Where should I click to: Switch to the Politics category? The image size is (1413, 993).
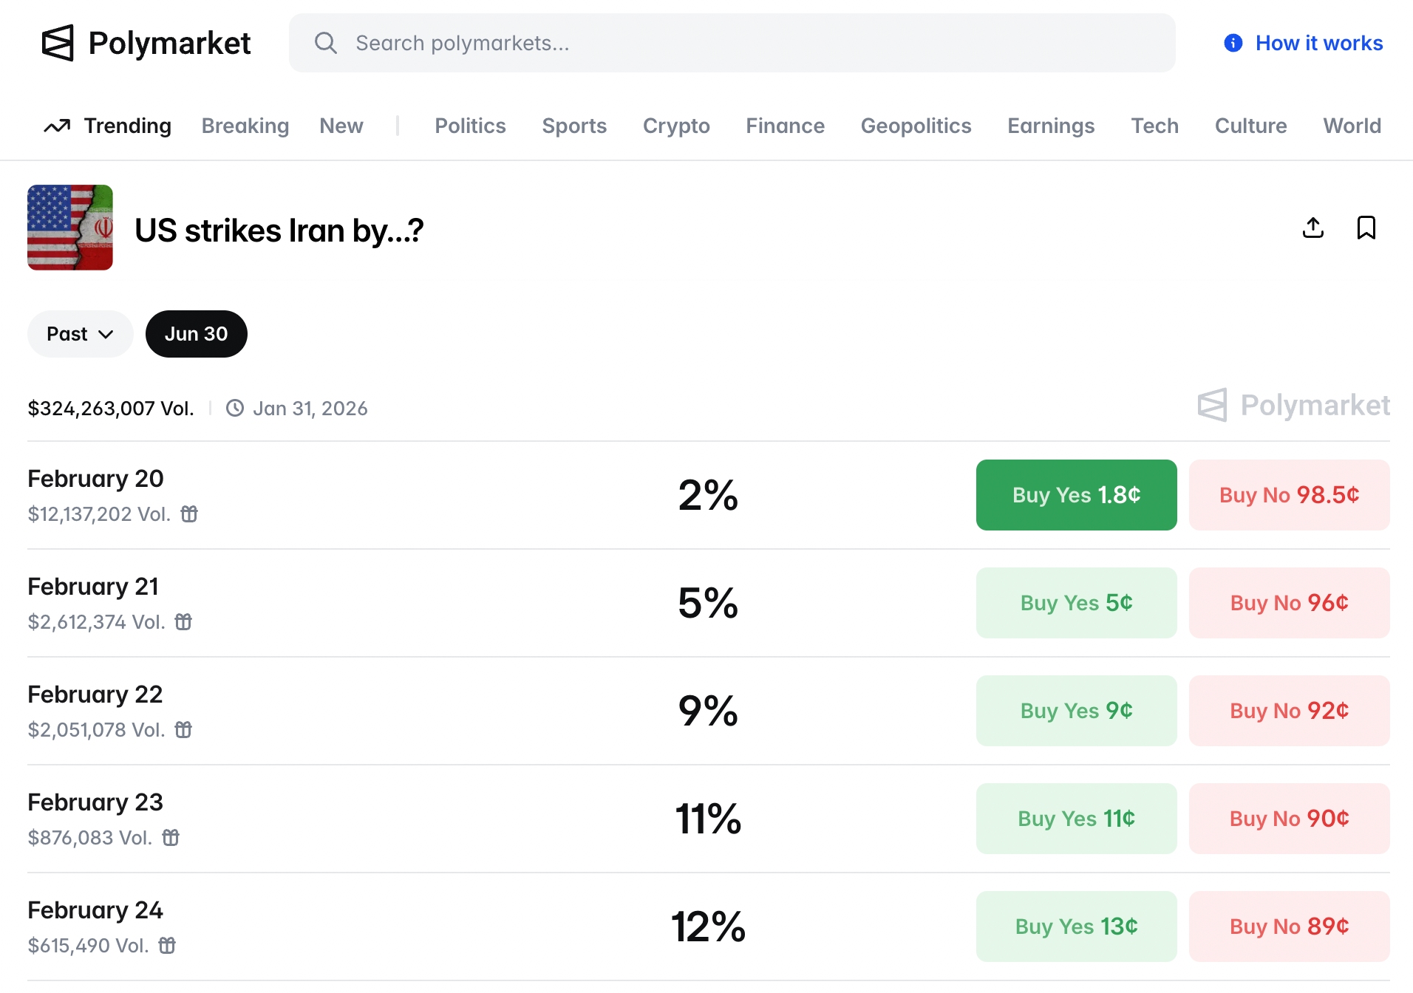coord(470,126)
